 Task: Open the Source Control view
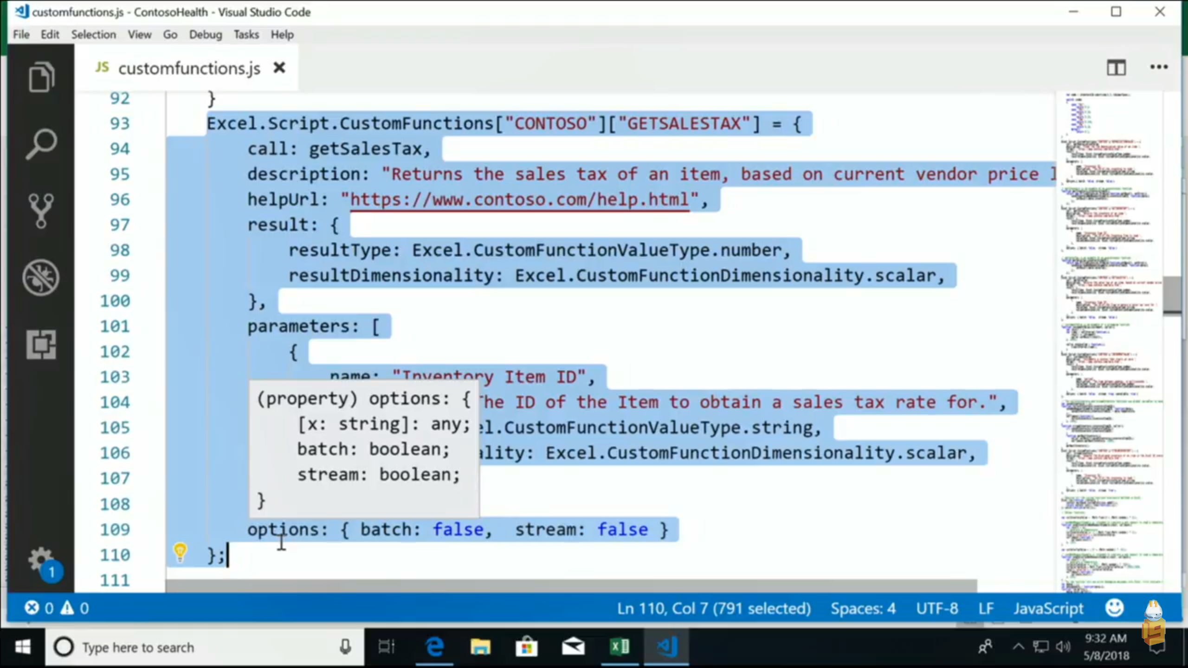pyautogui.click(x=41, y=211)
